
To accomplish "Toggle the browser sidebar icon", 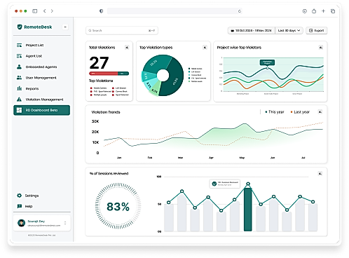I will click(x=35, y=11).
